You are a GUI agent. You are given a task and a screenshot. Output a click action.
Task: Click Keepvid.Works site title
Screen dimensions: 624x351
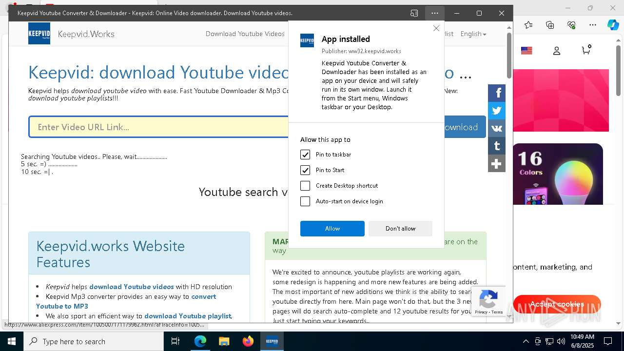coord(86,34)
